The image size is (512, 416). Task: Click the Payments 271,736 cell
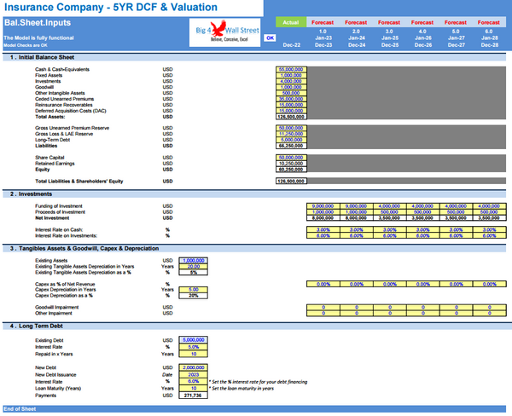[194, 396]
